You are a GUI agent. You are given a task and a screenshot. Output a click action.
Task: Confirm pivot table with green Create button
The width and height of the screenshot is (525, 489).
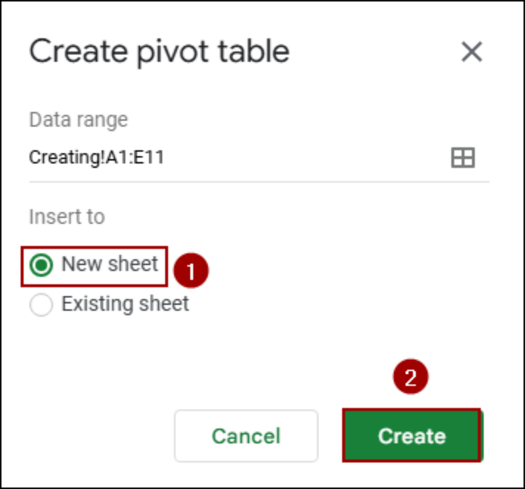[x=412, y=436]
